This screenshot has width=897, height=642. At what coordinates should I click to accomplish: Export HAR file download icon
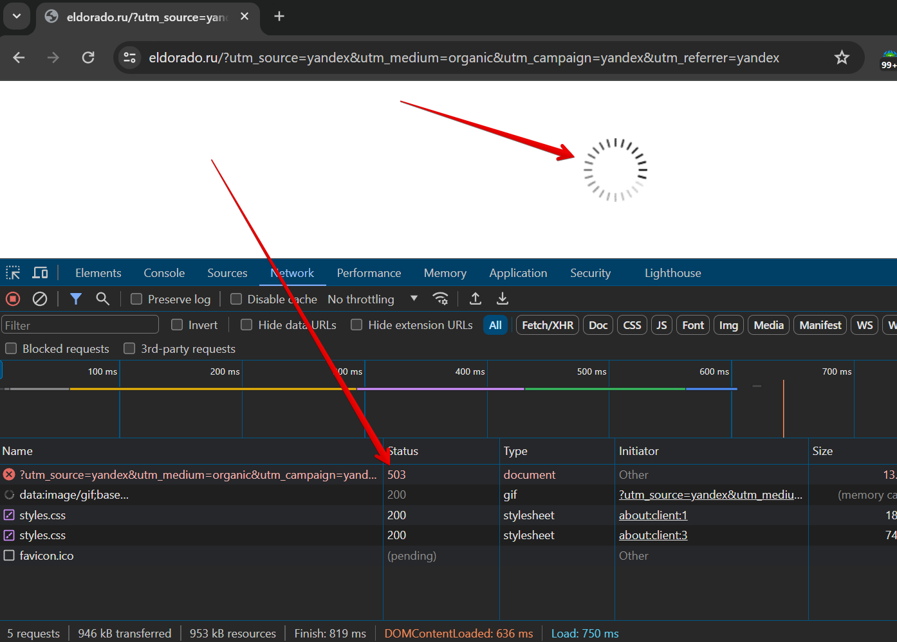[x=503, y=299]
